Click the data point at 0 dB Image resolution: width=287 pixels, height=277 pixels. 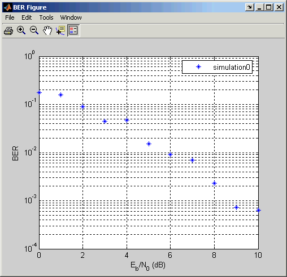[39, 93]
